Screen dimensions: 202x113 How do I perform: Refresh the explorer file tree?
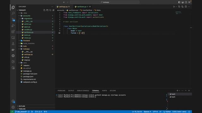coord(50,10)
